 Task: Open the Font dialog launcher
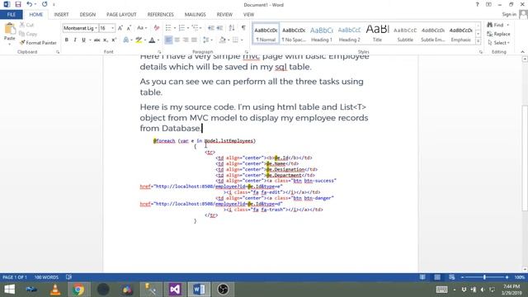(159, 52)
